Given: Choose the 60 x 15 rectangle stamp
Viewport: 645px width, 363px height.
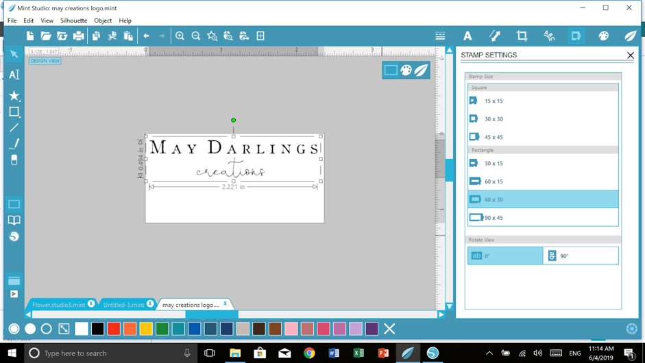Looking at the screenshot, I should 543,181.
